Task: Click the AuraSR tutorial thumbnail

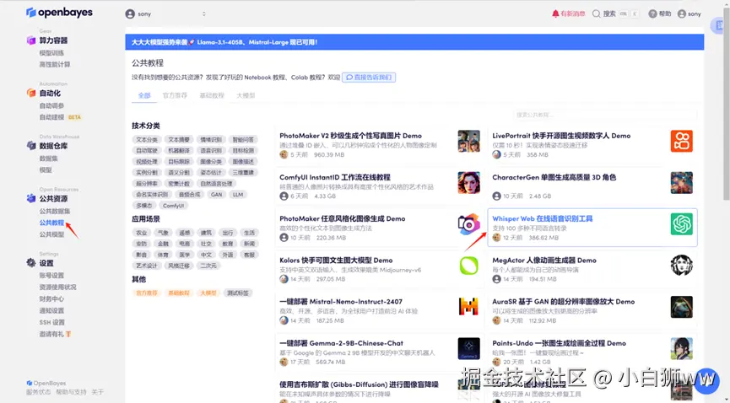Action: point(682,307)
